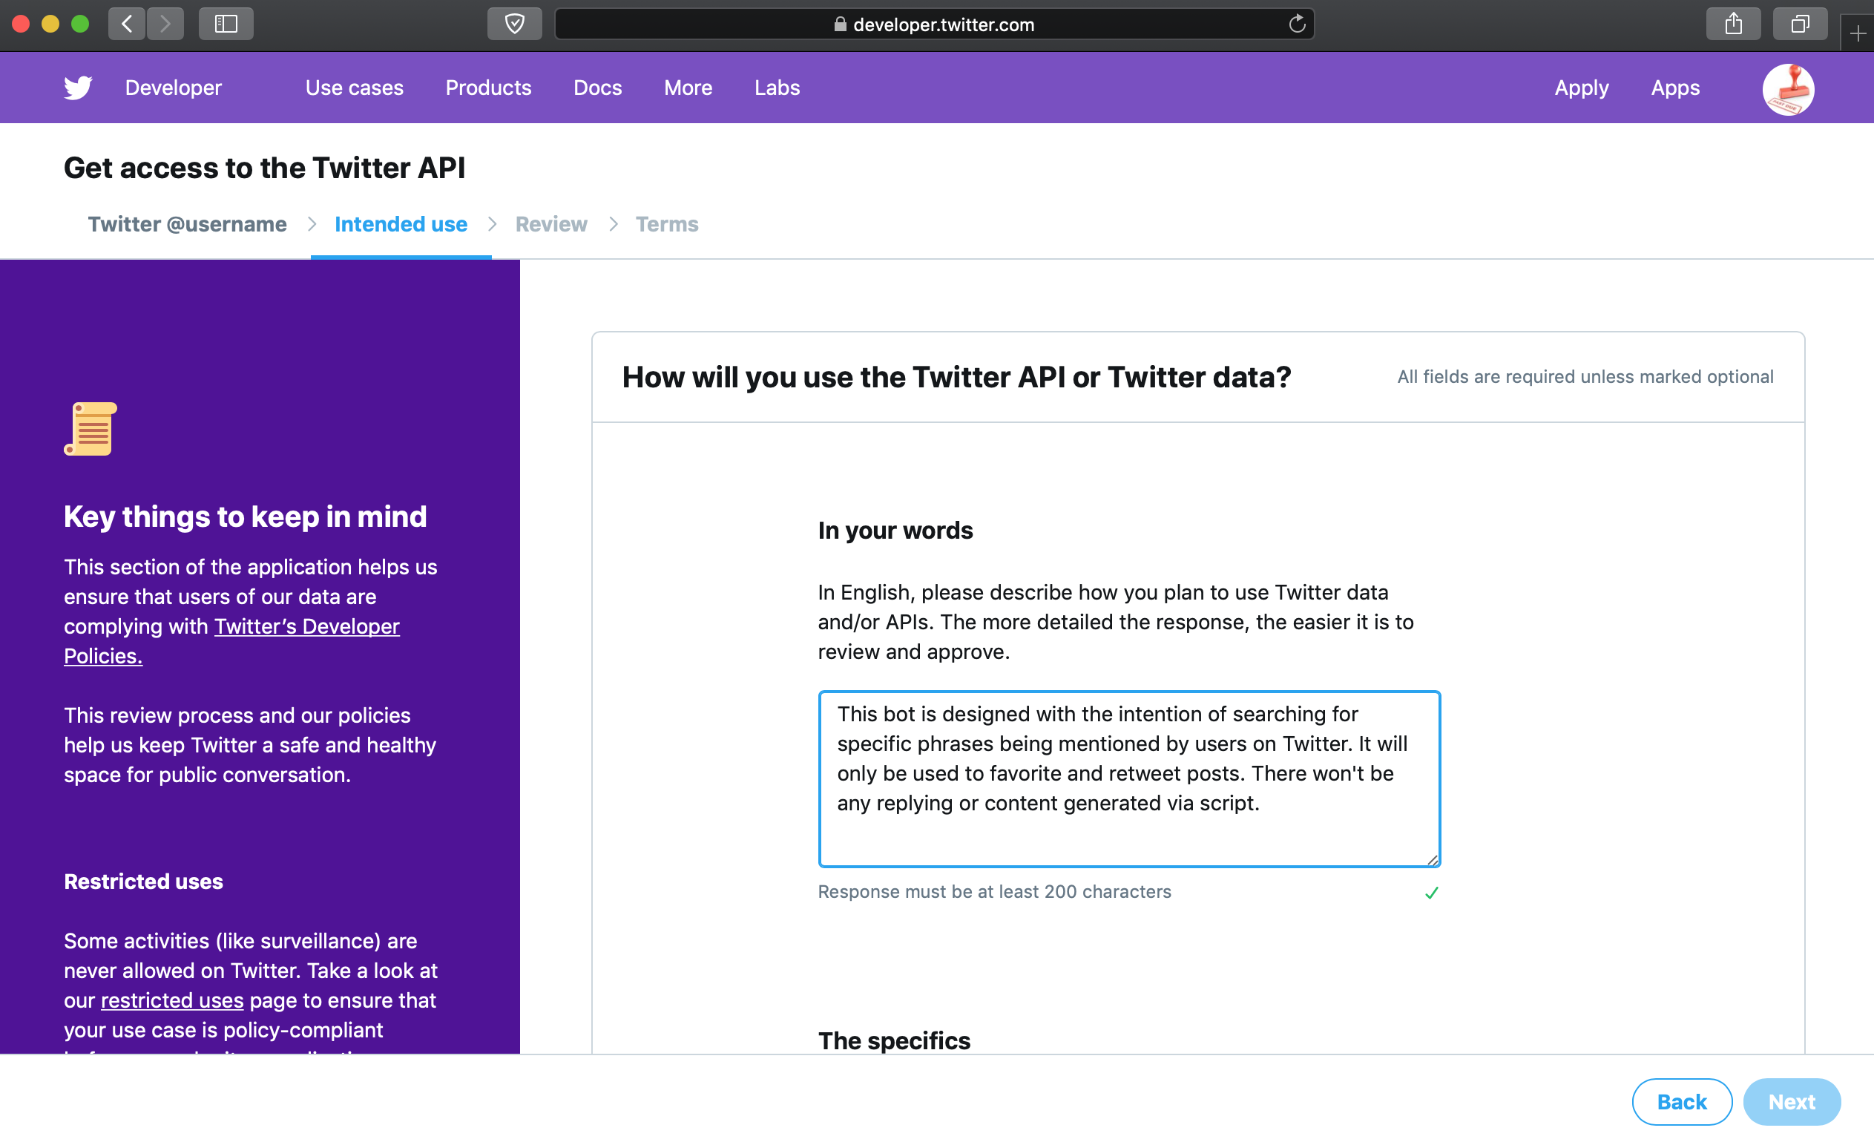The image size is (1874, 1145).
Task: Click the address bar lock icon
Action: [840, 24]
